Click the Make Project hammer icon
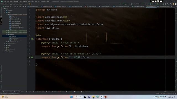Viewport: 177px width, 99px height. coord(120,4)
